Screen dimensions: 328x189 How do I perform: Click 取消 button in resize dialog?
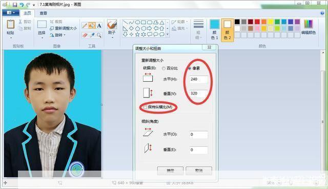(x=199, y=171)
